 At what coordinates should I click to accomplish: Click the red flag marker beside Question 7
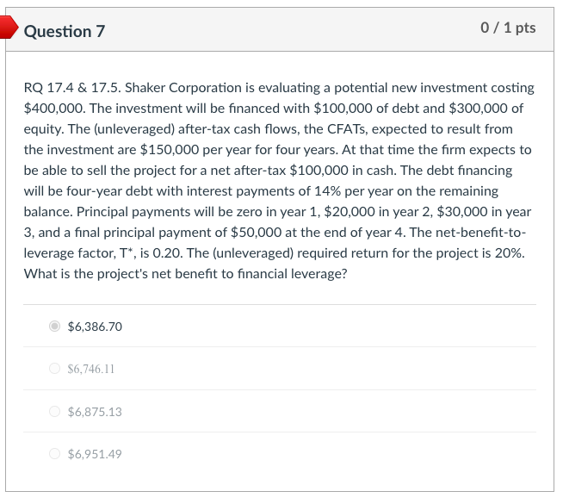click(x=7, y=28)
